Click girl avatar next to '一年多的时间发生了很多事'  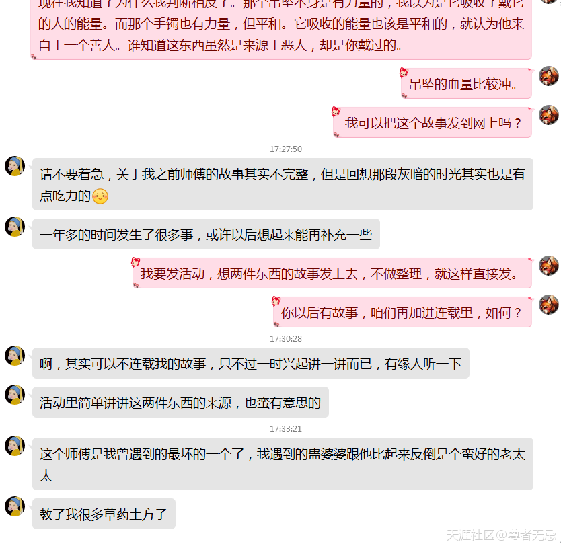15,227
